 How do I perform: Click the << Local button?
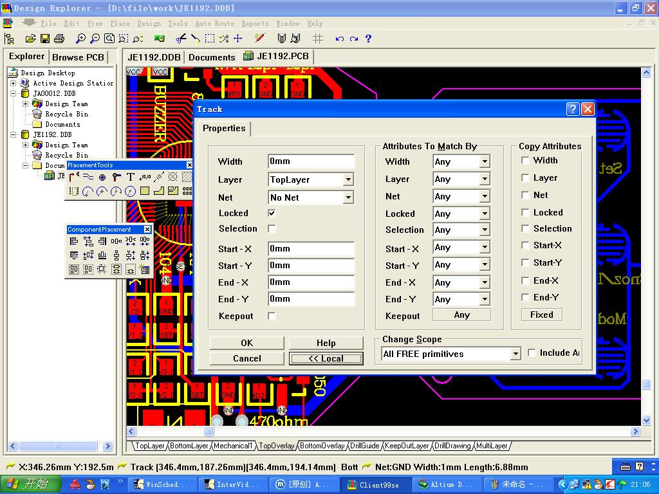pyautogui.click(x=326, y=358)
